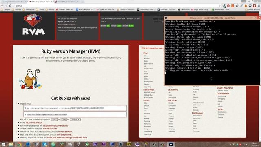Open the Tutoriais bookmarks folder
The image size is (261, 147).
16,9
